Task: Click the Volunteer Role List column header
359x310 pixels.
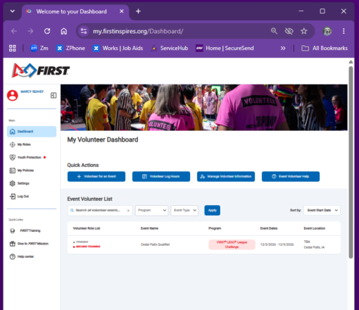Action: [87, 228]
